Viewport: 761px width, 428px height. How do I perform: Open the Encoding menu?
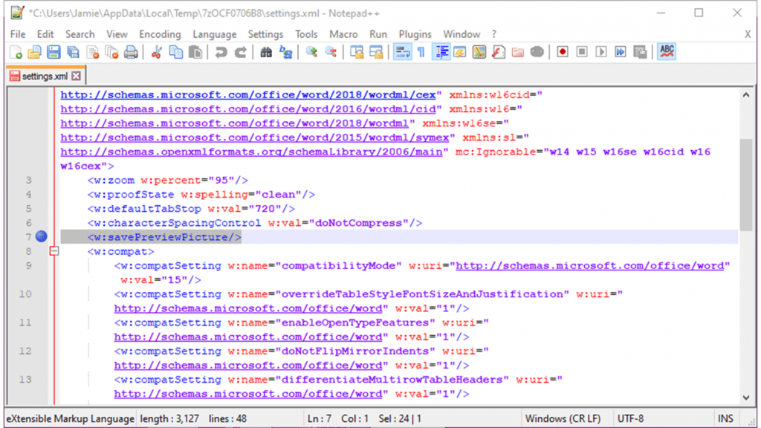coord(160,34)
